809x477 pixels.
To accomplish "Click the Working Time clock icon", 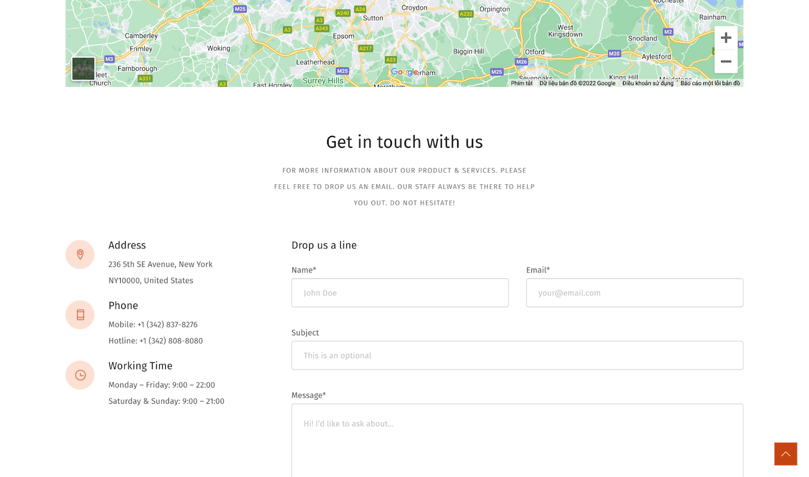I will (80, 375).
